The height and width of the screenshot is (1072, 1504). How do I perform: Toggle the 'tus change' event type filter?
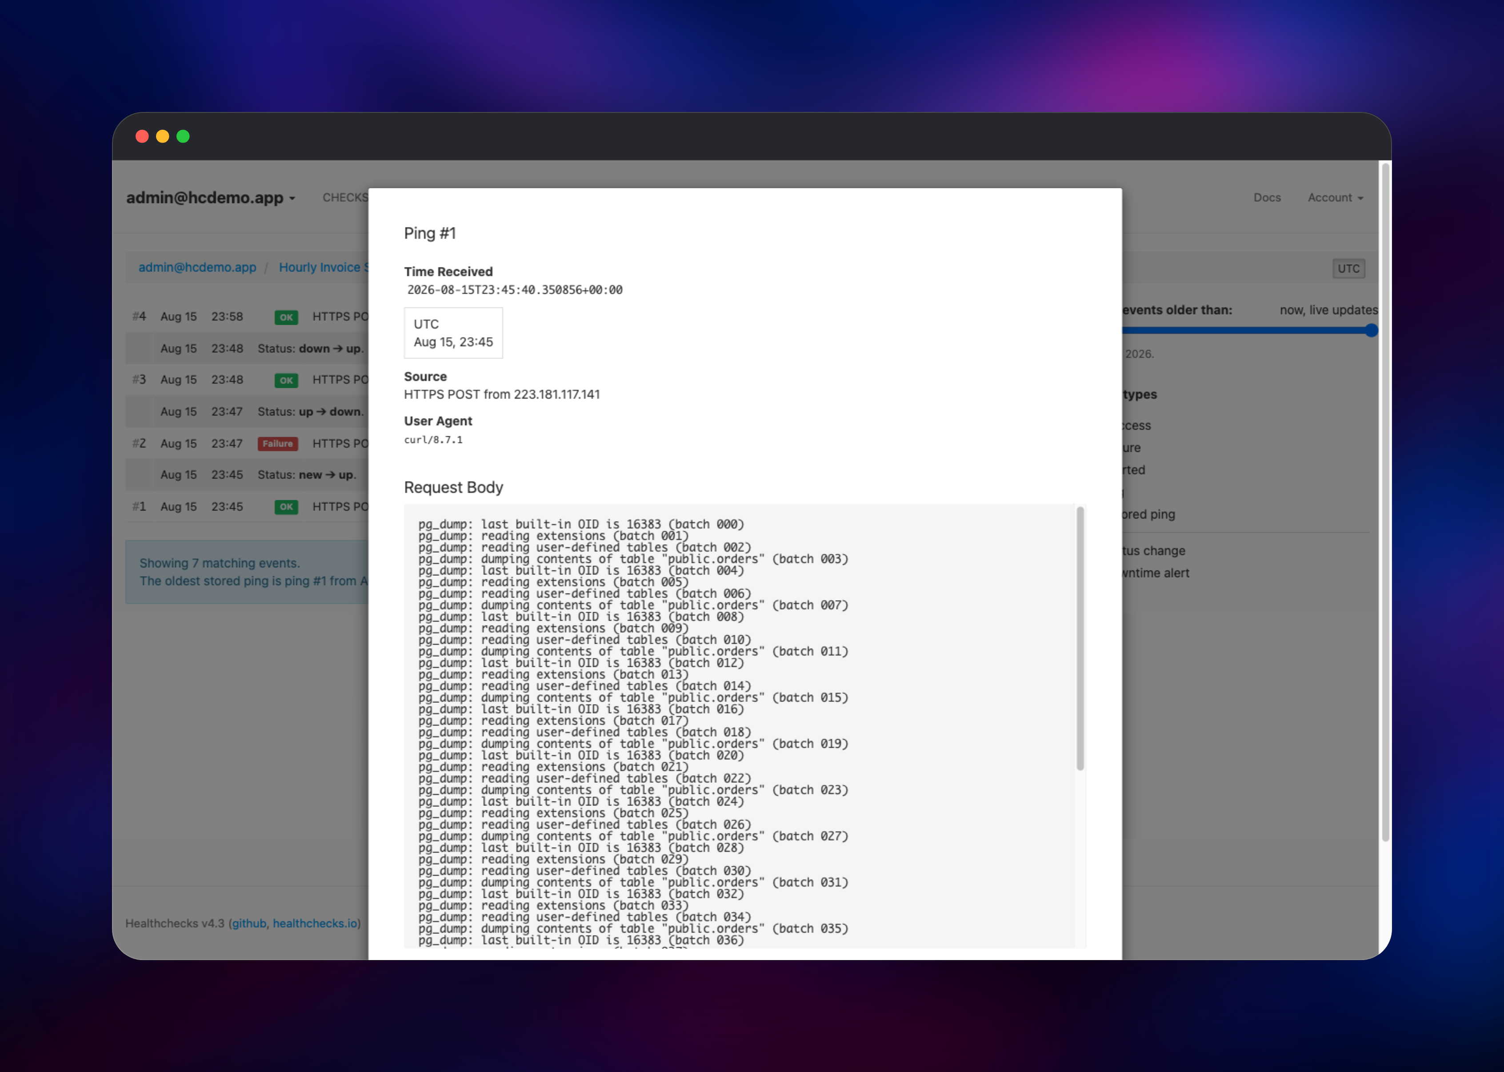coord(1153,550)
